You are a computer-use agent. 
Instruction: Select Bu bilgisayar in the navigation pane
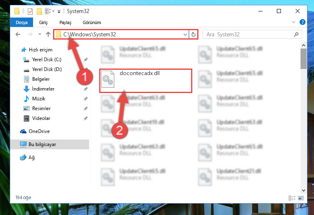click(x=49, y=144)
